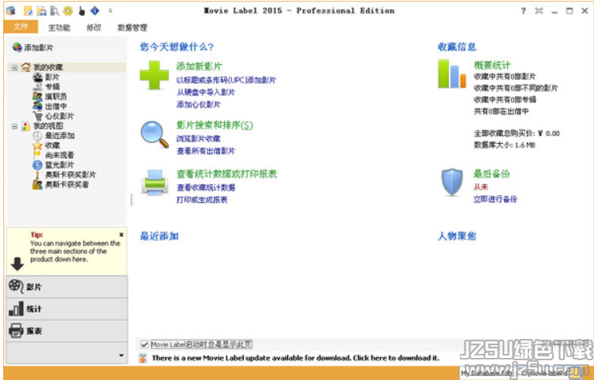Open the 报表 navigation section button
594x380 pixels.
point(67,331)
